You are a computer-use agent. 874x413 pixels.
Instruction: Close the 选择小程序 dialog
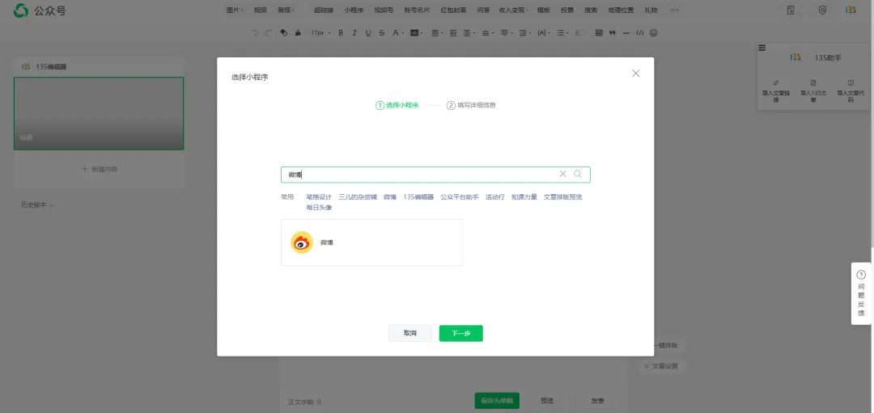[635, 74]
